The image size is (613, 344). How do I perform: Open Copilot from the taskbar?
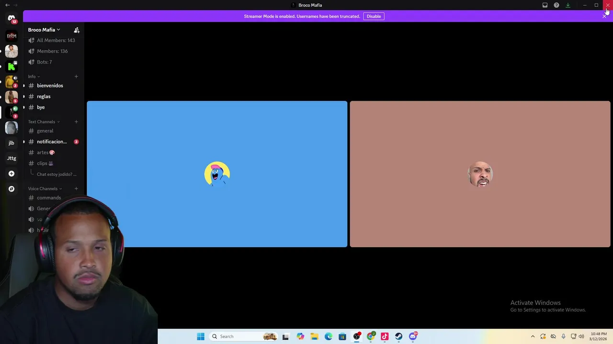(300, 336)
